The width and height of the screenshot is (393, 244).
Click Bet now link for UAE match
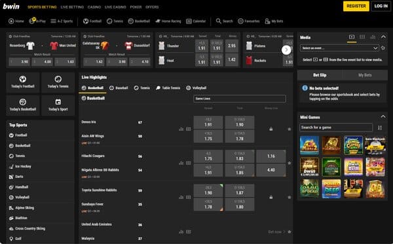click(x=276, y=232)
